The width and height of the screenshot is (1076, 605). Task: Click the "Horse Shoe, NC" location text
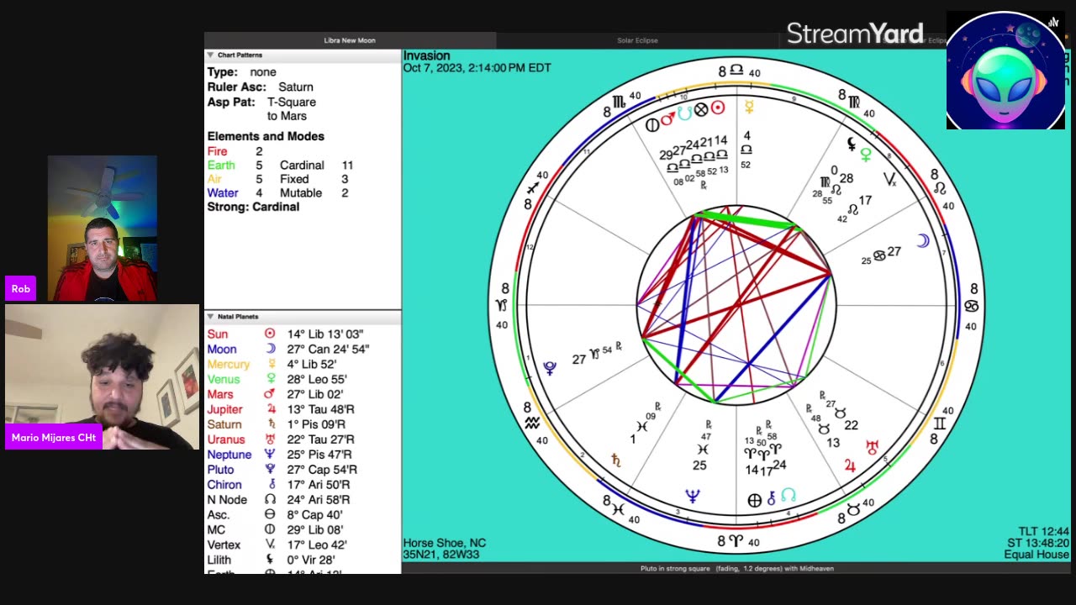[x=445, y=543]
